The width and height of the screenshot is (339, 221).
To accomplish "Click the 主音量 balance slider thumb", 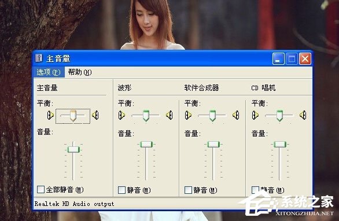I will click(73, 116).
